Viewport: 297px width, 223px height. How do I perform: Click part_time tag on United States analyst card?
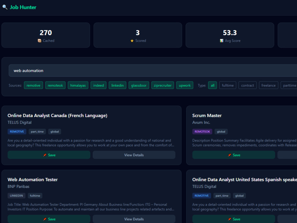[x=222, y=196]
